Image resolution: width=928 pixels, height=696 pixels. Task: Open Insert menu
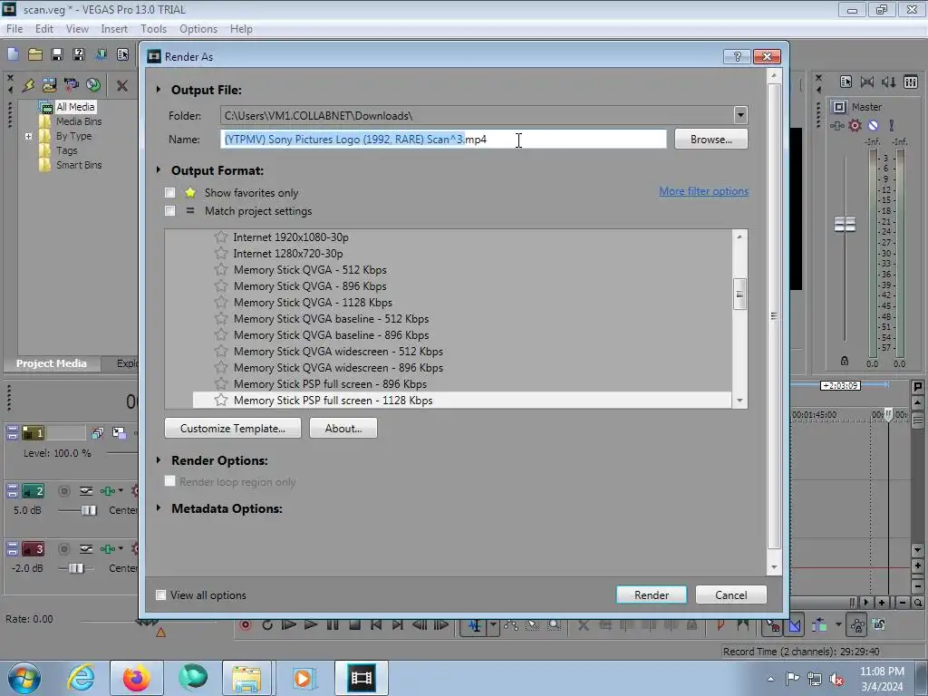coord(114,28)
